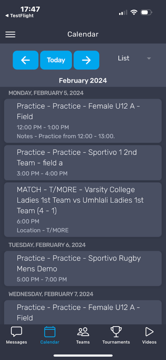Open the Teams tab people icon
Image resolution: width=166 pixels, height=360 pixels.
tap(83, 332)
